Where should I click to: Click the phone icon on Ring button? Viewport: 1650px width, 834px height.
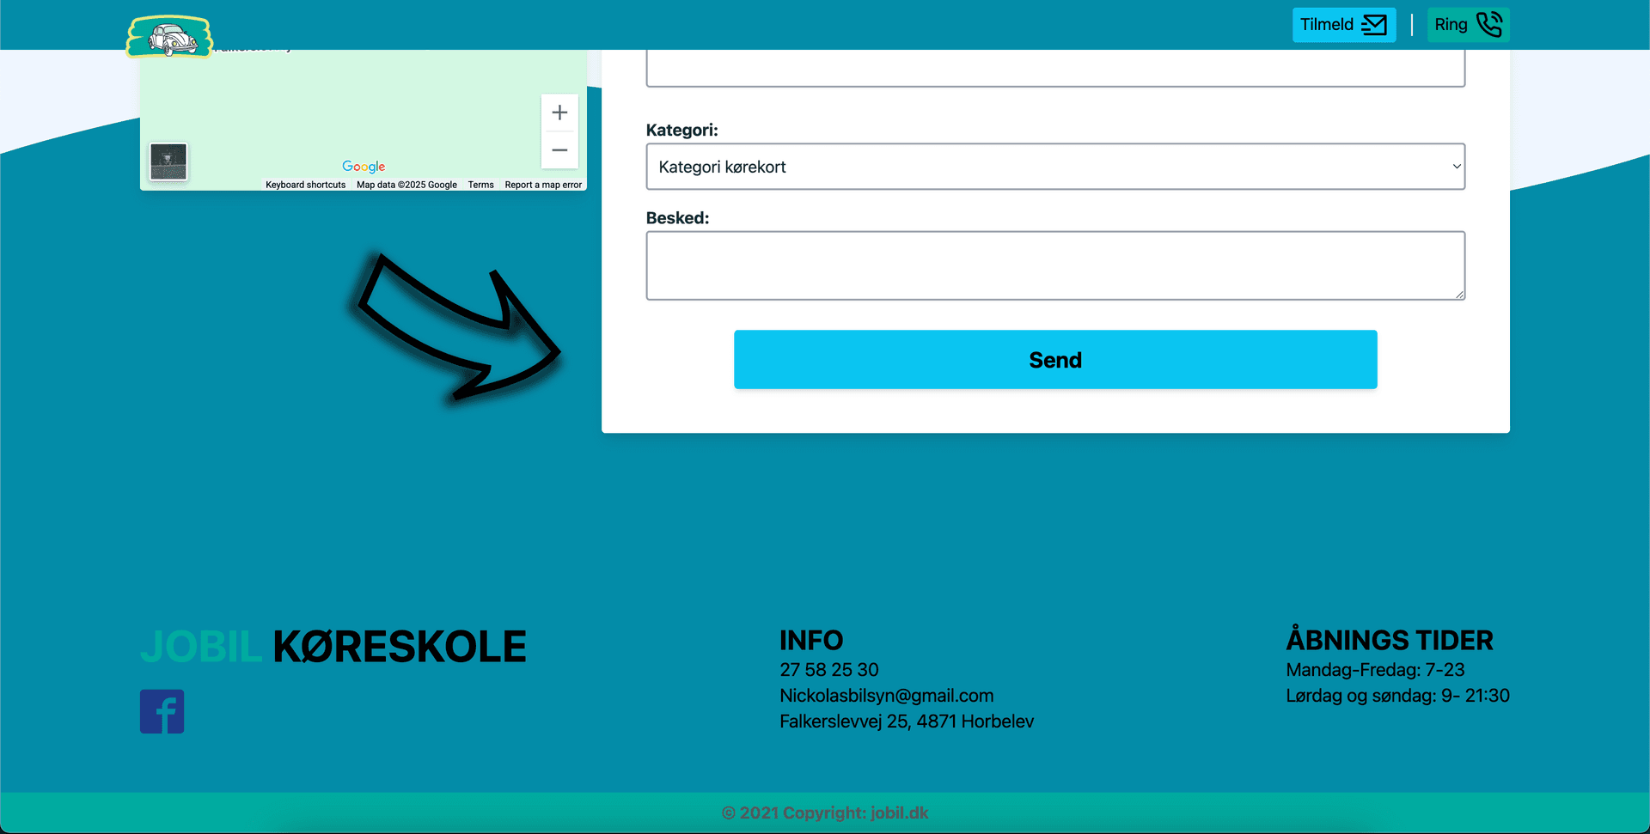point(1489,25)
